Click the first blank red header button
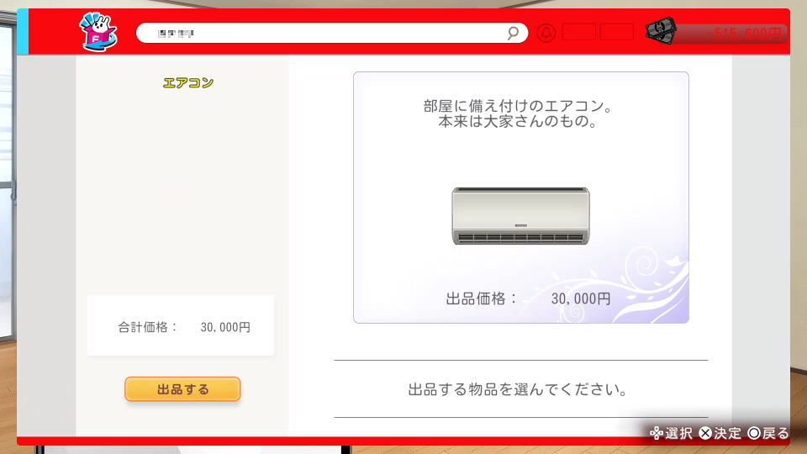807x454 pixels. pos(579,33)
